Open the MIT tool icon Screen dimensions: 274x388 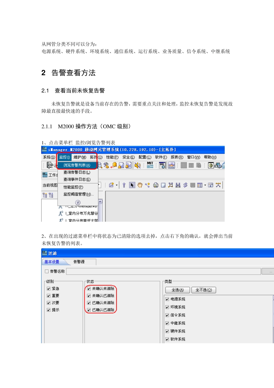tap(150, 165)
